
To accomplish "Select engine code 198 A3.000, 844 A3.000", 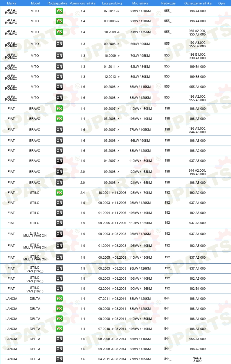I will pyautogui.click(x=197, y=130).
